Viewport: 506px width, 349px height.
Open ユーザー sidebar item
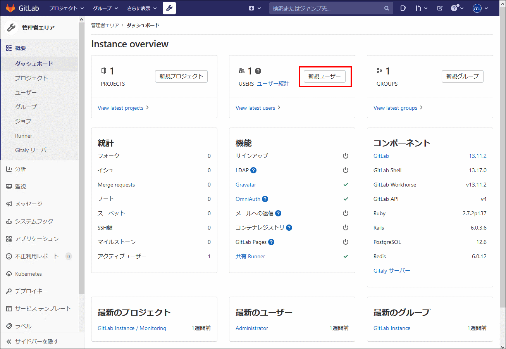[39, 92]
